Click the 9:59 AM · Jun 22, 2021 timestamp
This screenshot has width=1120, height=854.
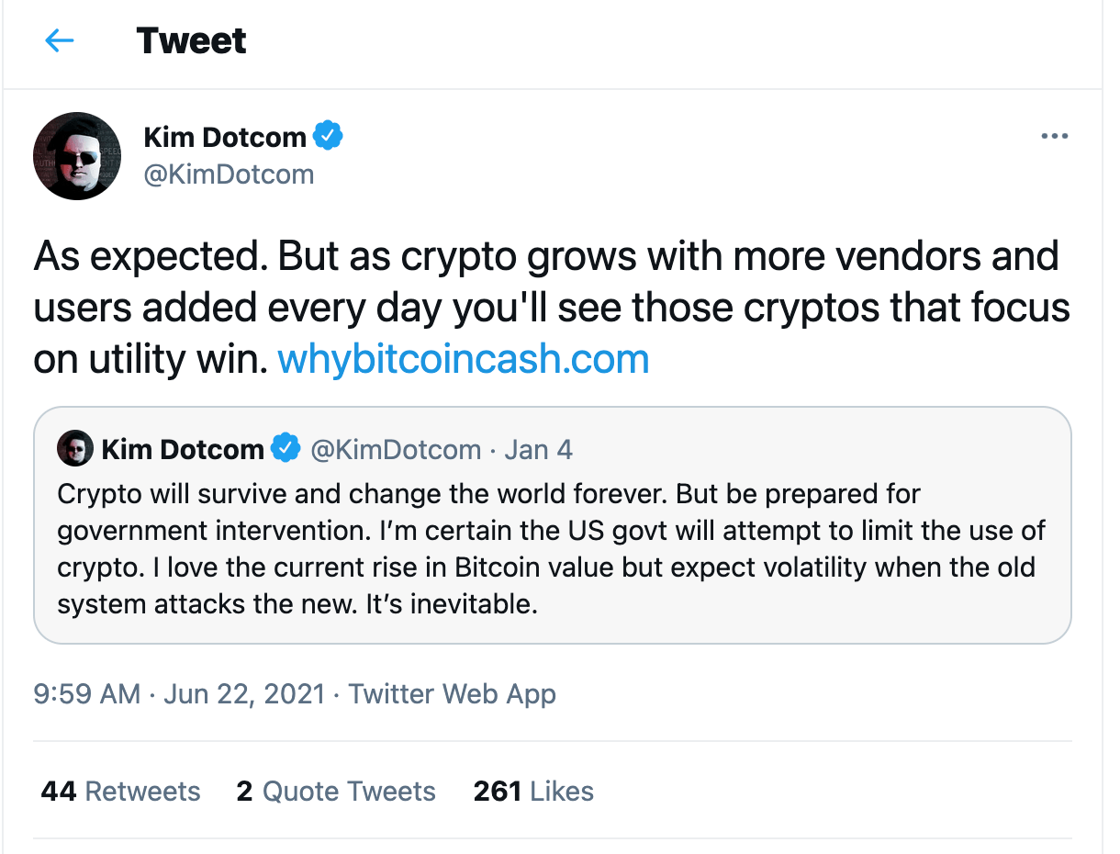pos(179,693)
